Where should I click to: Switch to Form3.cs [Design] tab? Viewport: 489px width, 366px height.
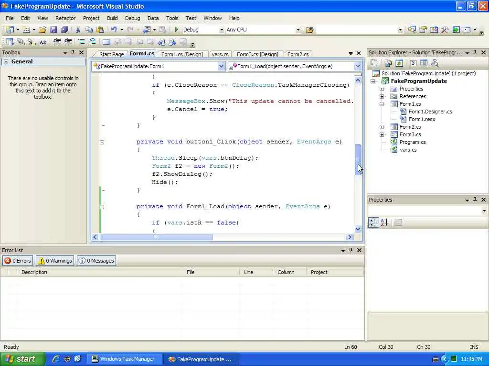(x=257, y=54)
